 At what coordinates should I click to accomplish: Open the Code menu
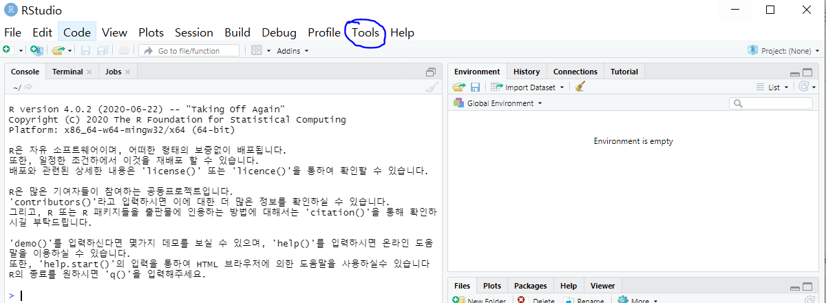(x=77, y=32)
